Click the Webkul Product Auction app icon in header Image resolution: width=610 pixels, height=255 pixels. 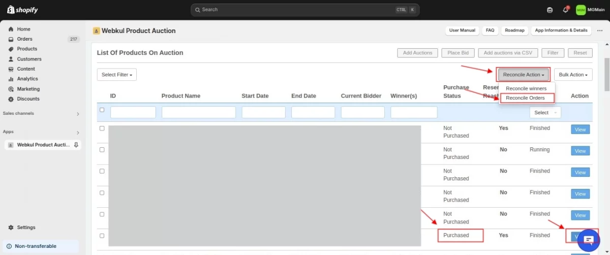96,31
